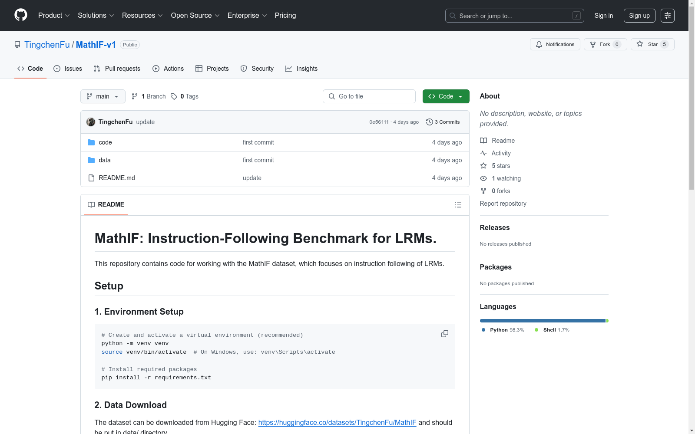This screenshot has height=434, width=695.
Task: Expand the Resources menu
Action: pos(142,15)
